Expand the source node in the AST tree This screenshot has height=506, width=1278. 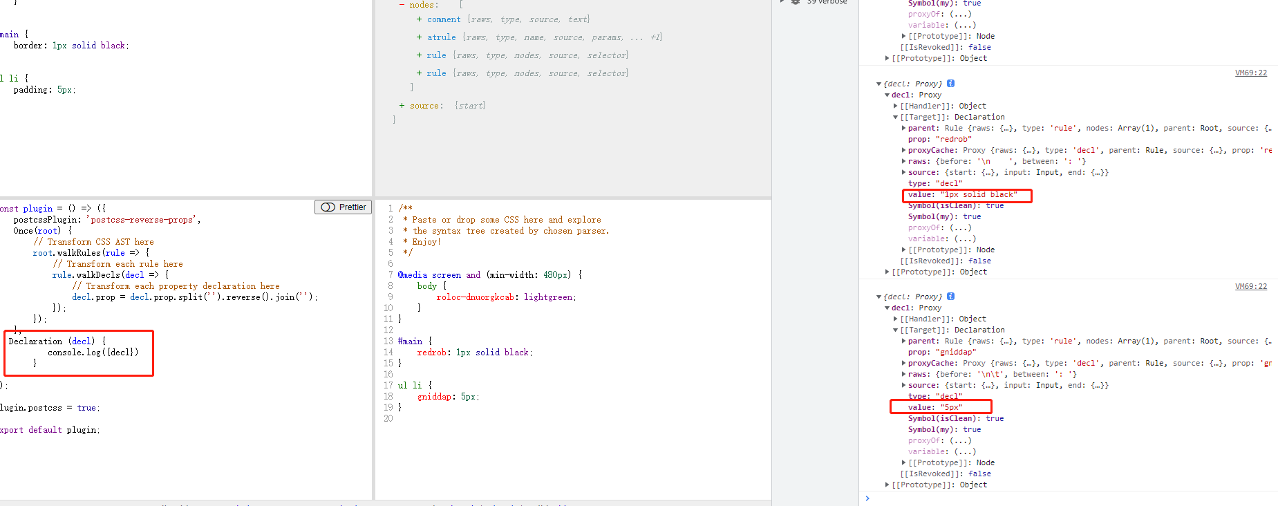click(402, 106)
